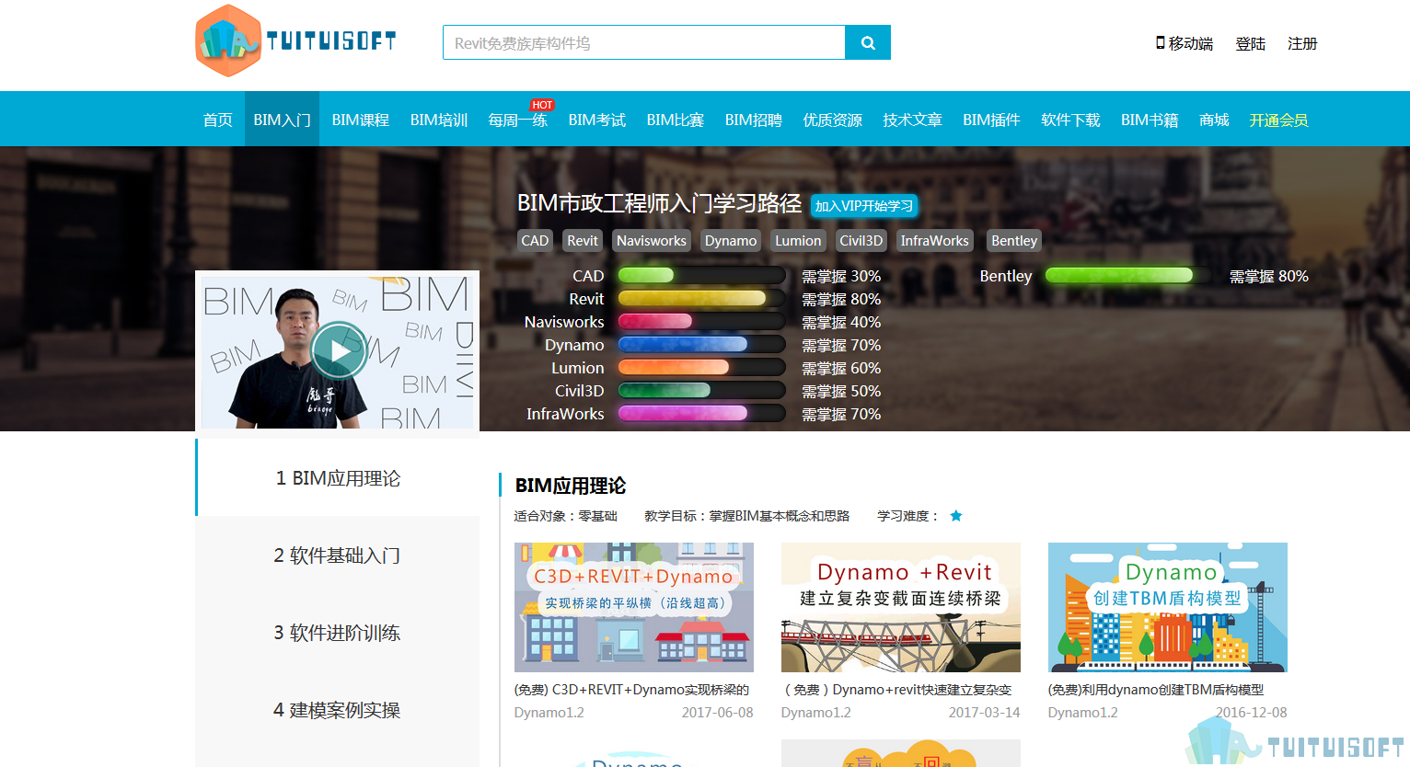The height and width of the screenshot is (767, 1410).
Task: Select the Dynamo software tag
Action: (731, 241)
